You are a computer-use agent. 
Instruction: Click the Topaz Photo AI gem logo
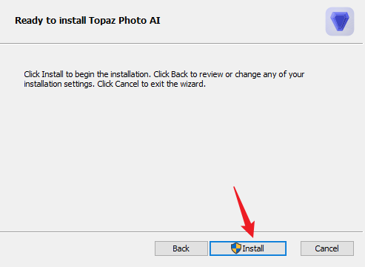[340, 22]
